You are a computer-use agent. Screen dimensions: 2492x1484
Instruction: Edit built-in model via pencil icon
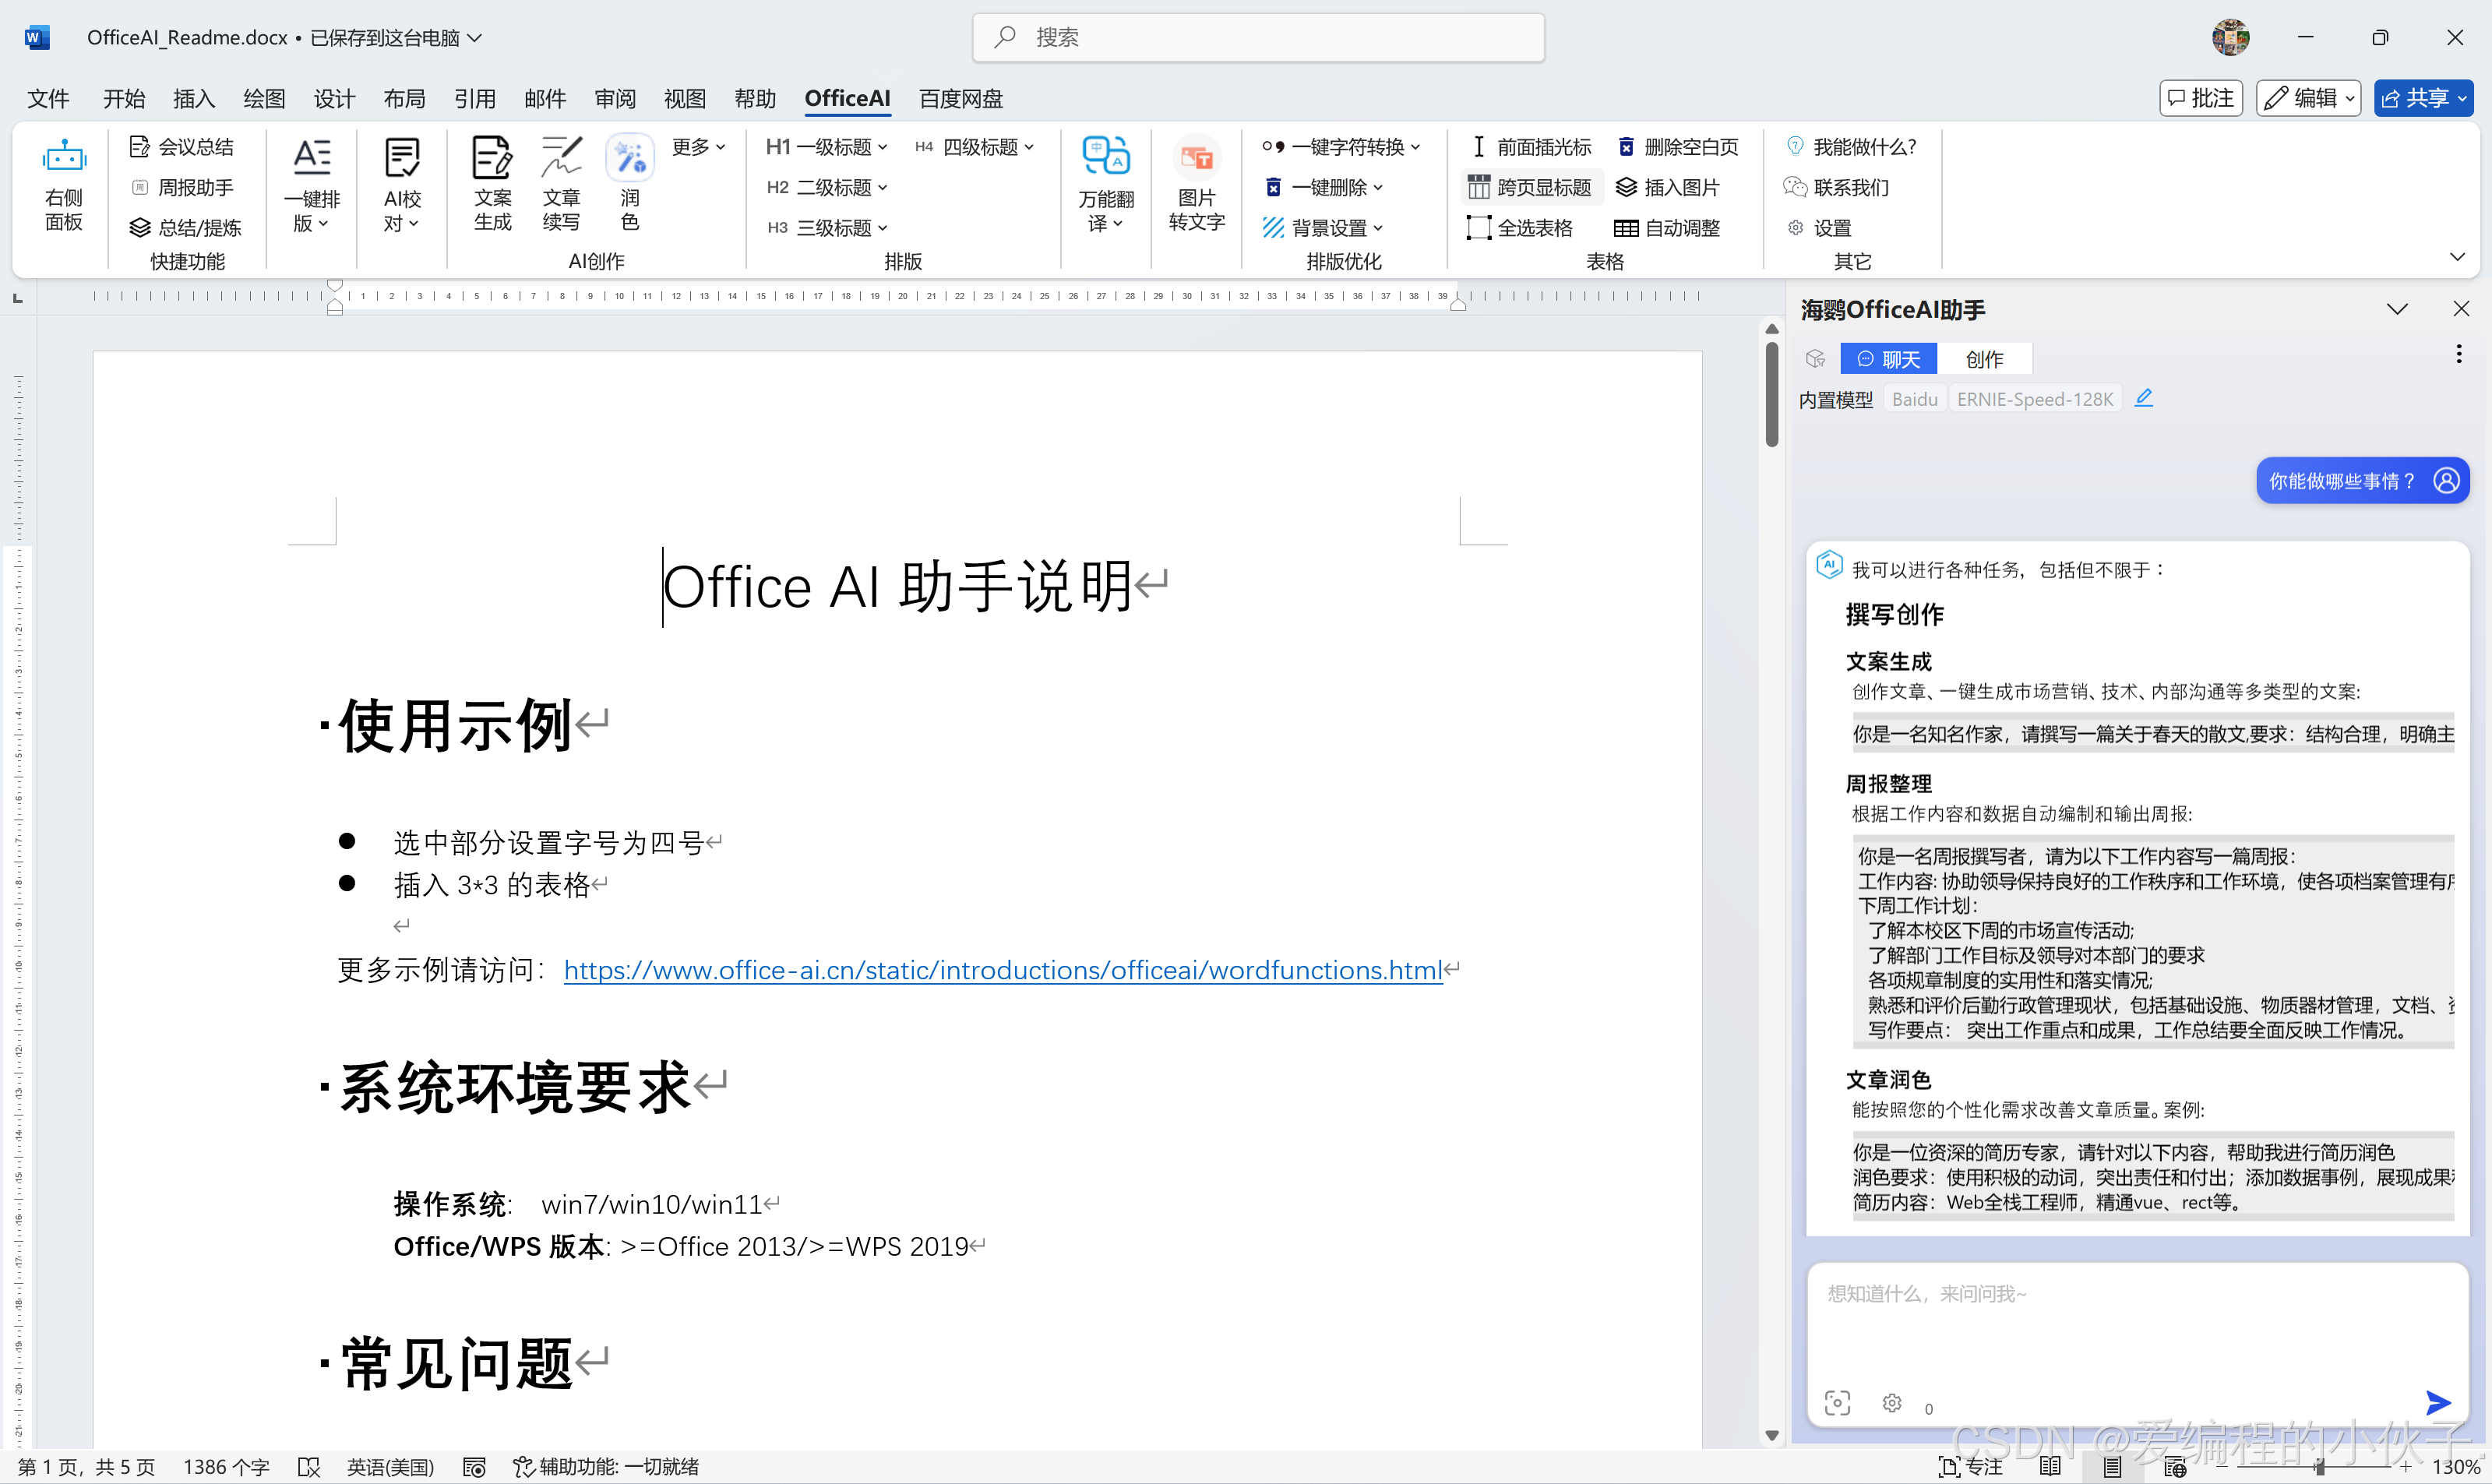coord(2144,398)
